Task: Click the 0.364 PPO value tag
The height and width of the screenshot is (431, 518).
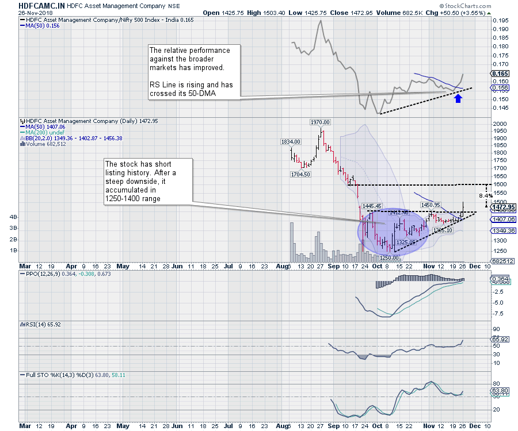Action: (x=500, y=279)
